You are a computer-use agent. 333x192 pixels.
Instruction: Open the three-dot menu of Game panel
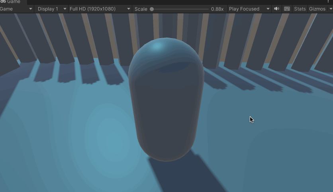tap(328, 2)
